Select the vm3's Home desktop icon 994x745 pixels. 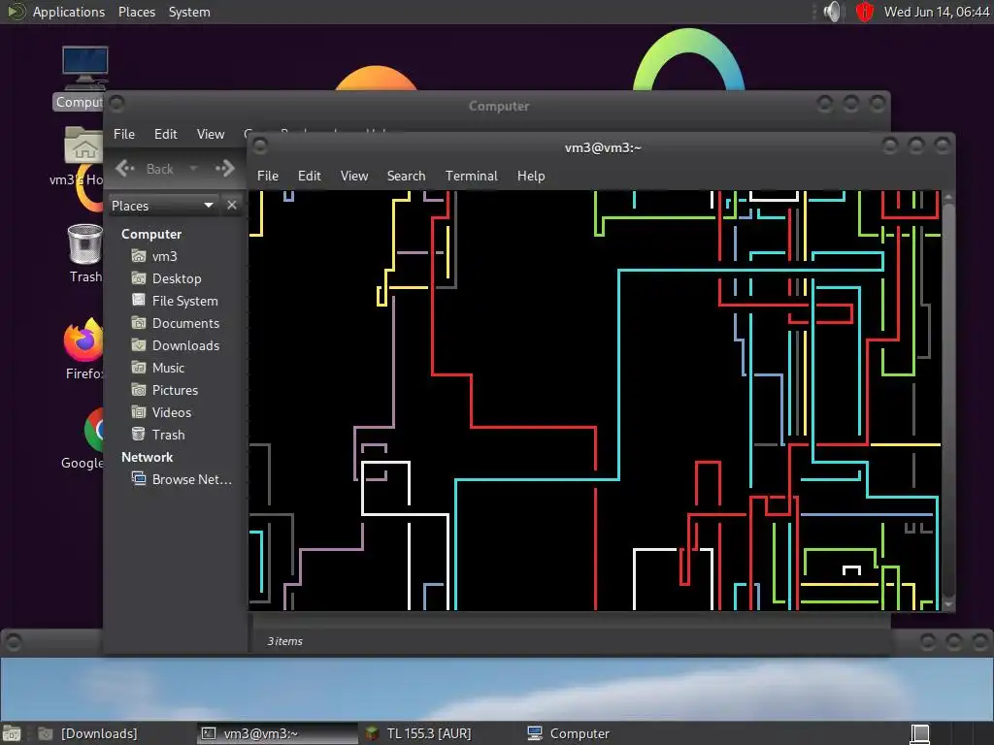point(78,157)
